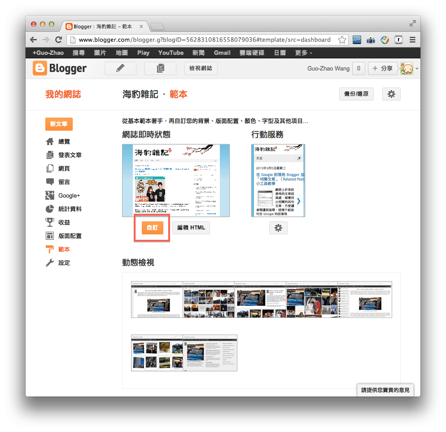The image size is (446, 432).
Task: Open the 留言 comments section
Action: pyautogui.click(x=63, y=181)
